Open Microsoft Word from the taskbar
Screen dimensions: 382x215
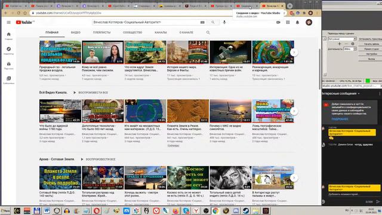pyautogui.click(x=47, y=211)
